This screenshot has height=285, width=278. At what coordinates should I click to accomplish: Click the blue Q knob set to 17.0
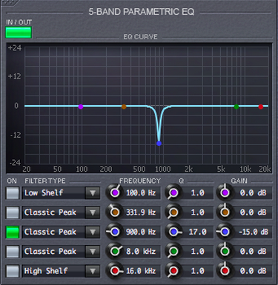pyautogui.click(x=173, y=232)
